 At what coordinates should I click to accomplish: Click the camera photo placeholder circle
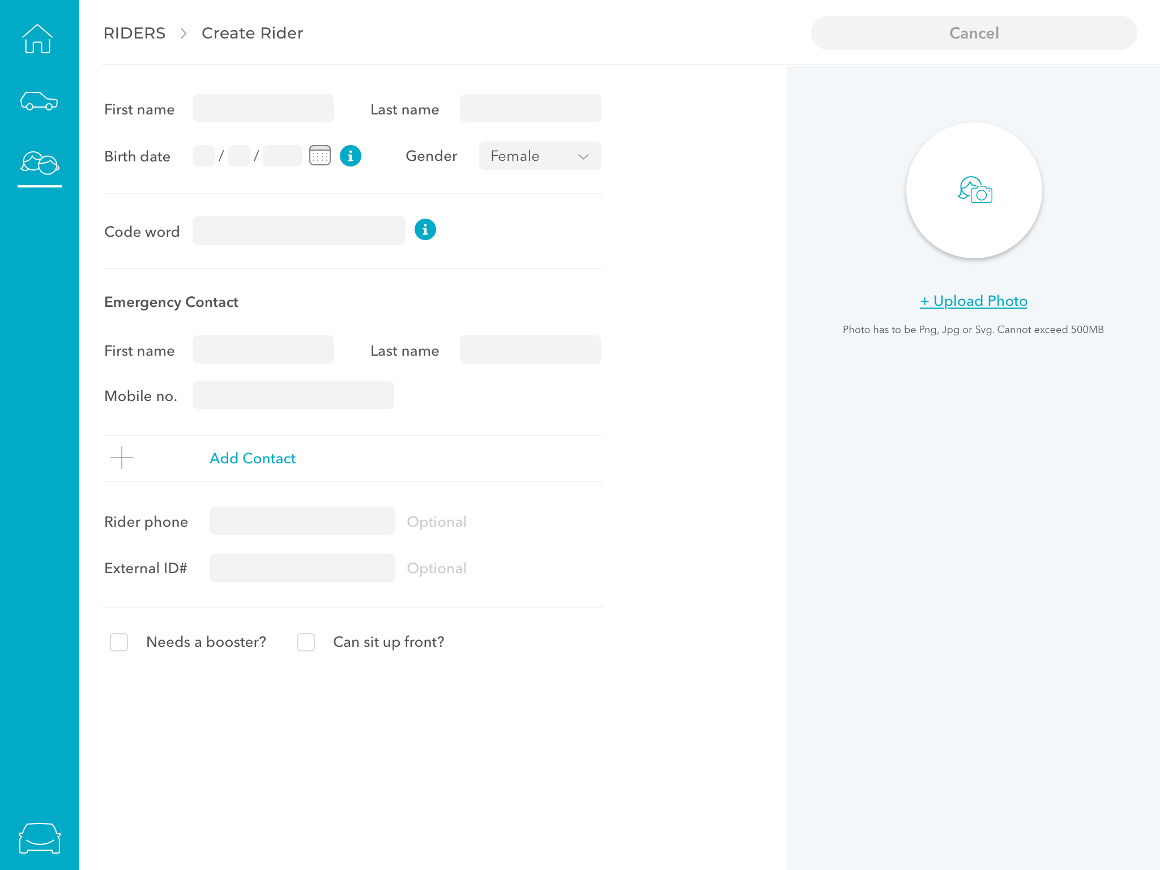[x=974, y=190]
